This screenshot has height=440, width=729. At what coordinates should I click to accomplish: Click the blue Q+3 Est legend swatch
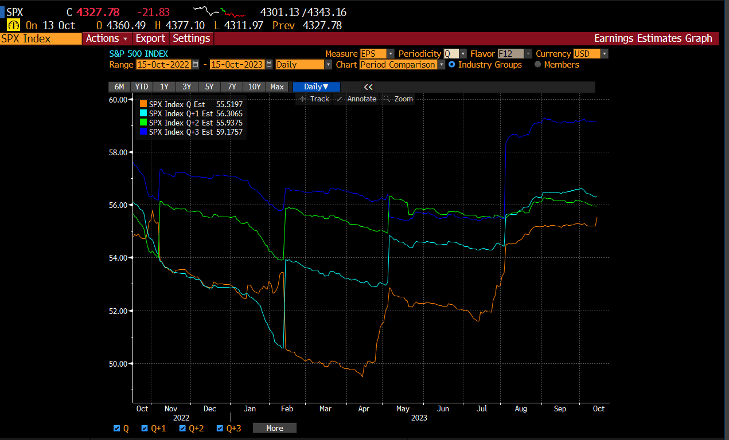click(x=143, y=132)
